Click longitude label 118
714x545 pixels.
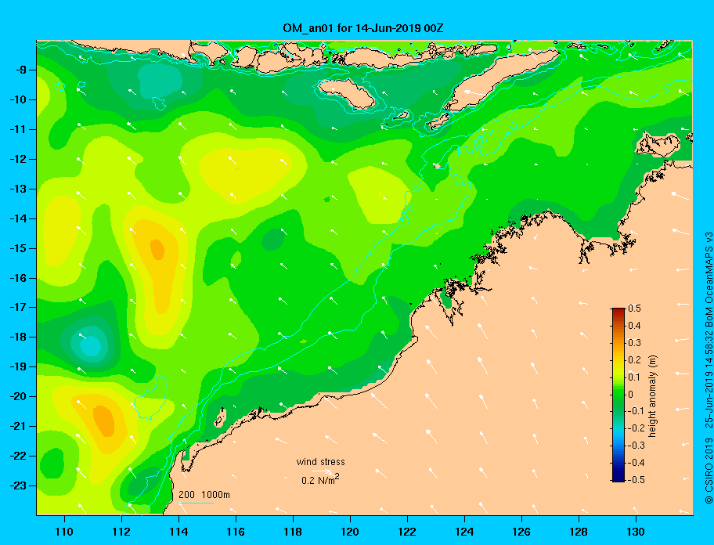pyautogui.click(x=293, y=532)
